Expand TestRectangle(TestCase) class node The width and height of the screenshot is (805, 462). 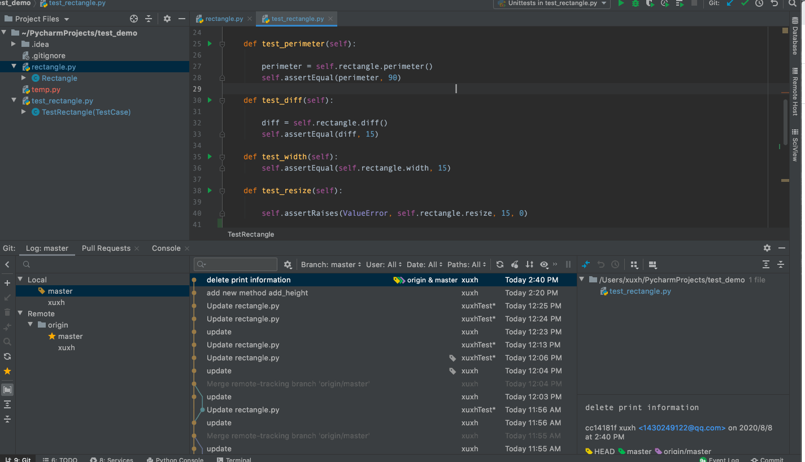click(24, 112)
